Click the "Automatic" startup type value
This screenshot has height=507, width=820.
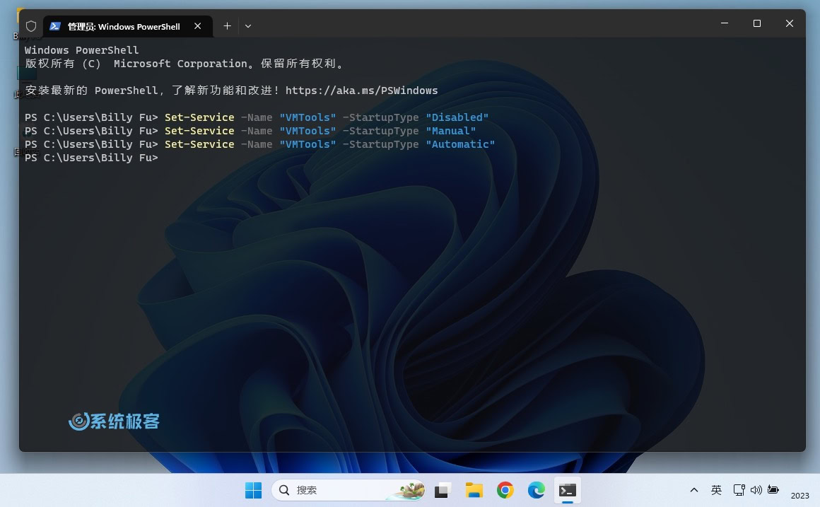point(460,144)
